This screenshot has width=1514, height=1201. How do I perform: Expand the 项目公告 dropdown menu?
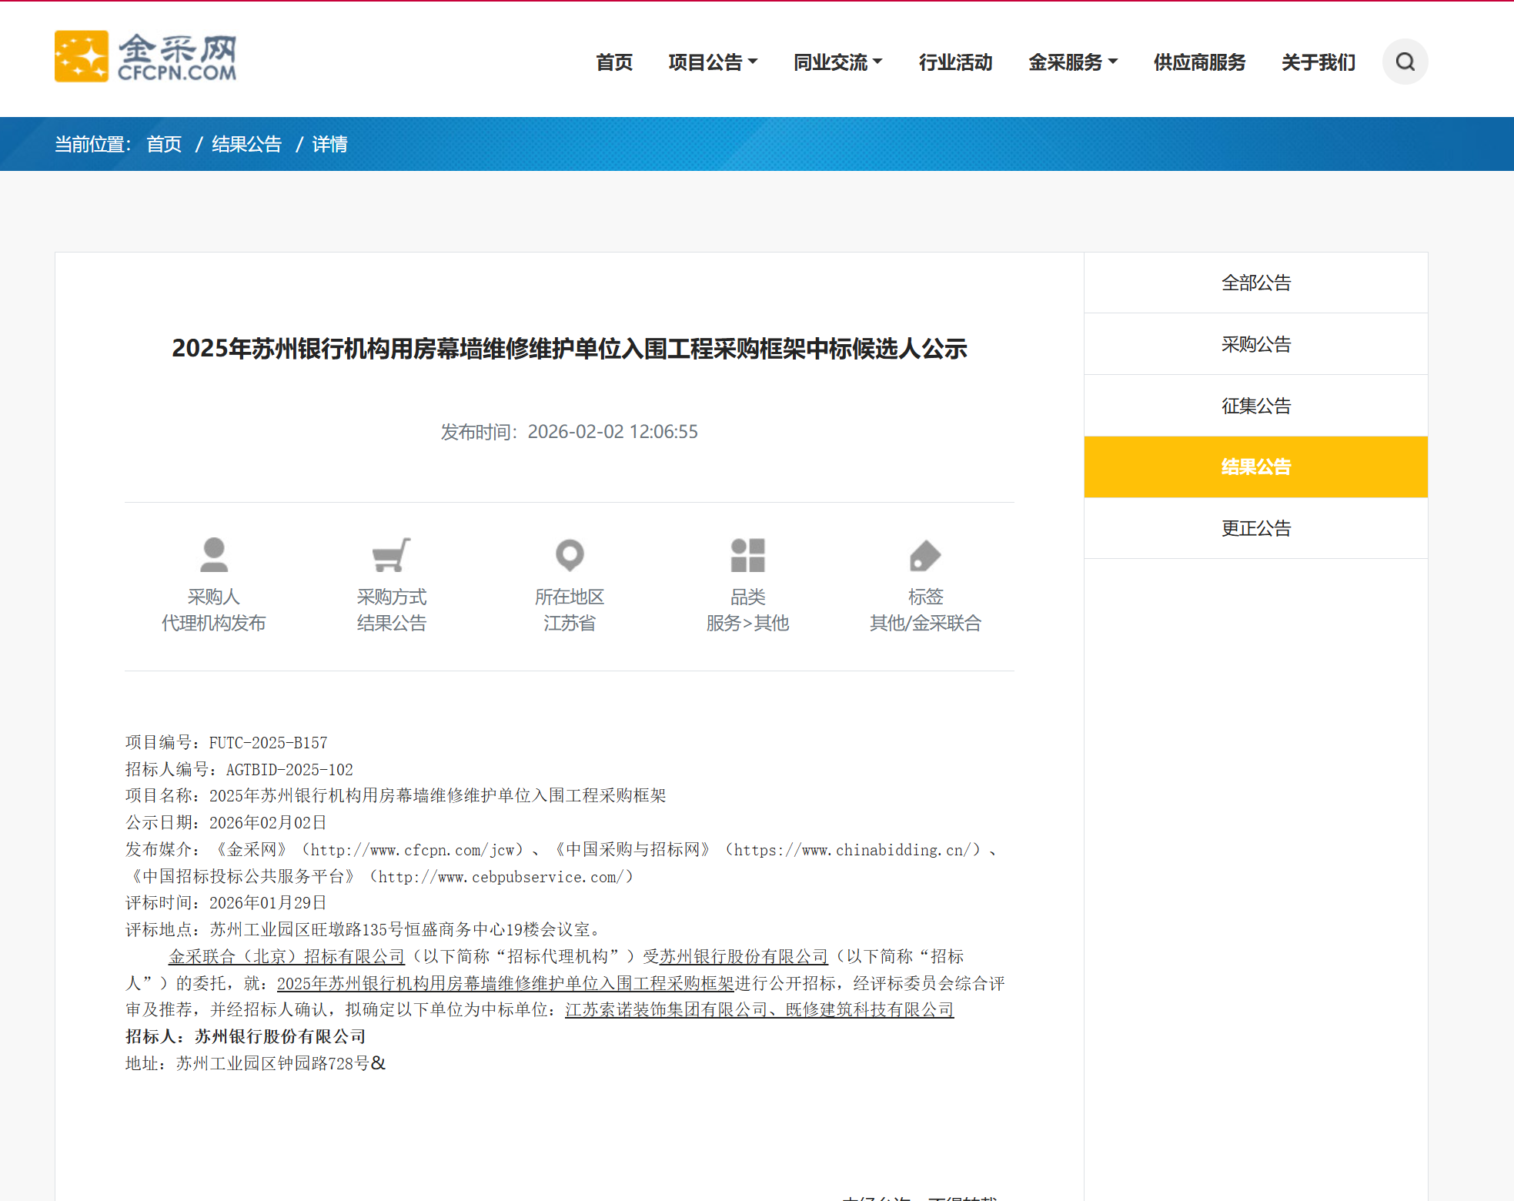tap(713, 62)
